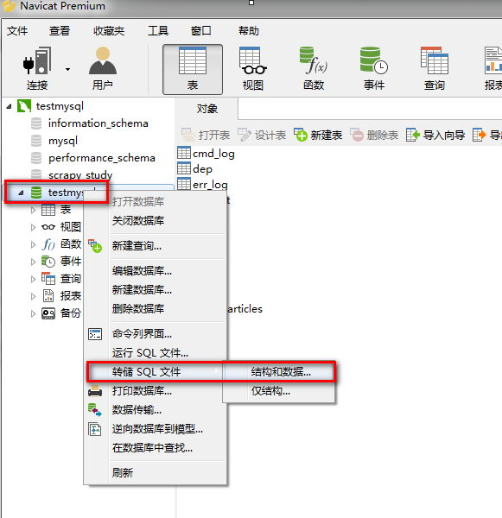Select the mysql database in the tree
This screenshot has width=502, height=518.
63,141
